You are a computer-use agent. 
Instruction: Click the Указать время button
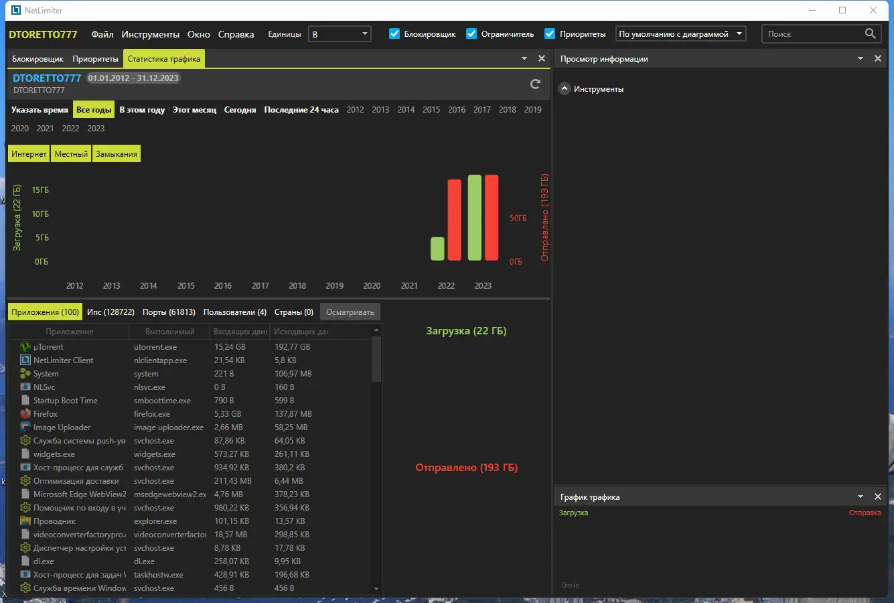40,110
